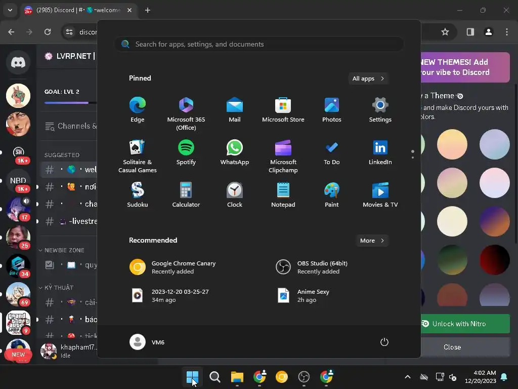This screenshot has height=389, width=518.
Task: Open the Chrome three-dot menu
Action: tap(507, 32)
